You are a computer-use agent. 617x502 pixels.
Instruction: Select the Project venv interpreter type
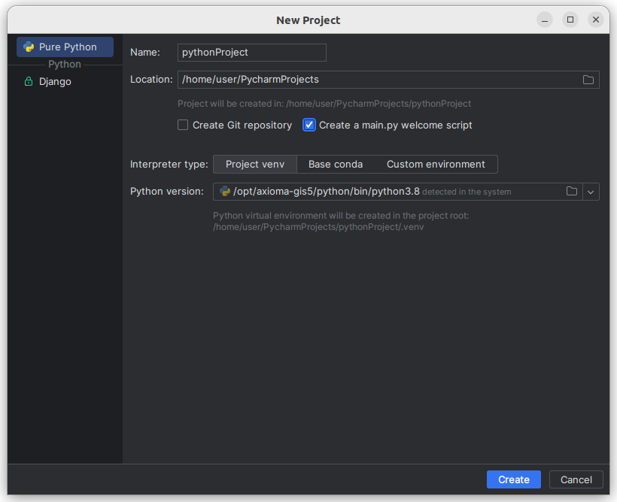(x=254, y=164)
